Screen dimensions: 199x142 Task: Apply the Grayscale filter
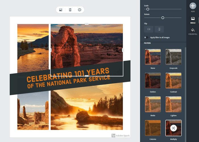coord(173,57)
